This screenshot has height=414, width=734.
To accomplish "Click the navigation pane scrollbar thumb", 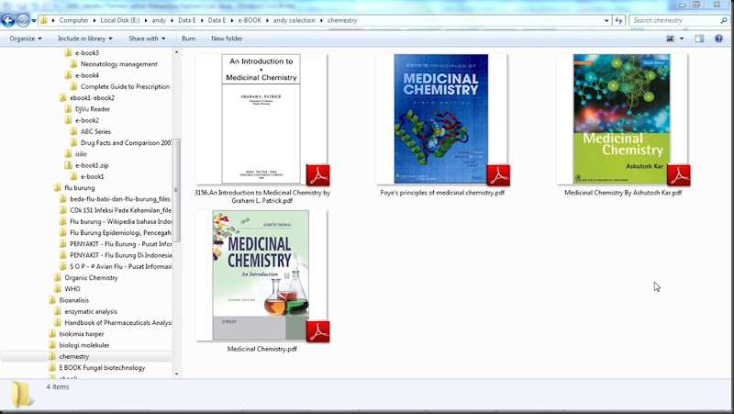I will (176, 190).
